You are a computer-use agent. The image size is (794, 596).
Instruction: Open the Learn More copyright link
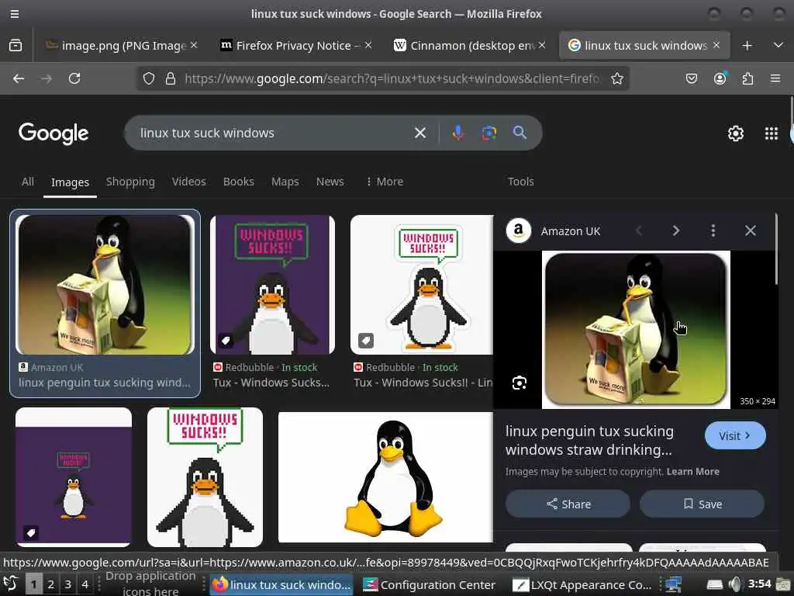click(692, 471)
